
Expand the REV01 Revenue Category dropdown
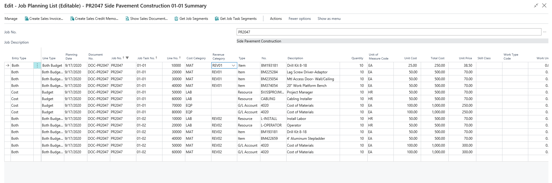click(x=233, y=66)
